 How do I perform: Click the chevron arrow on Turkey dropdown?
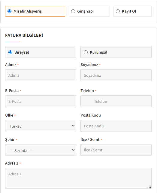[73, 126]
